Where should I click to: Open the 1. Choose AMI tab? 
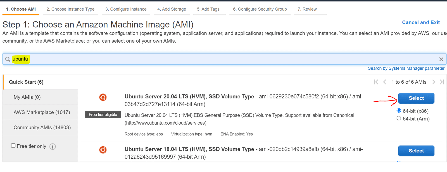click(21, 9)
